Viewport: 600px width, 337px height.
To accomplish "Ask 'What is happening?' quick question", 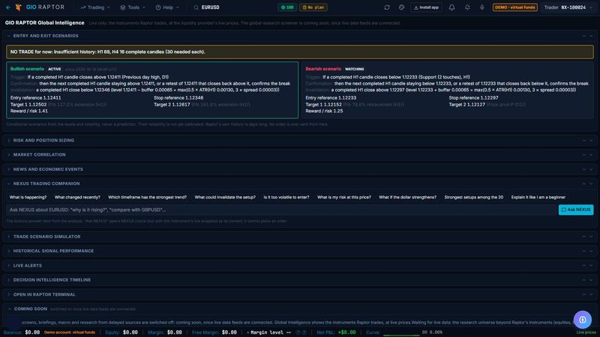I will 28,197.
